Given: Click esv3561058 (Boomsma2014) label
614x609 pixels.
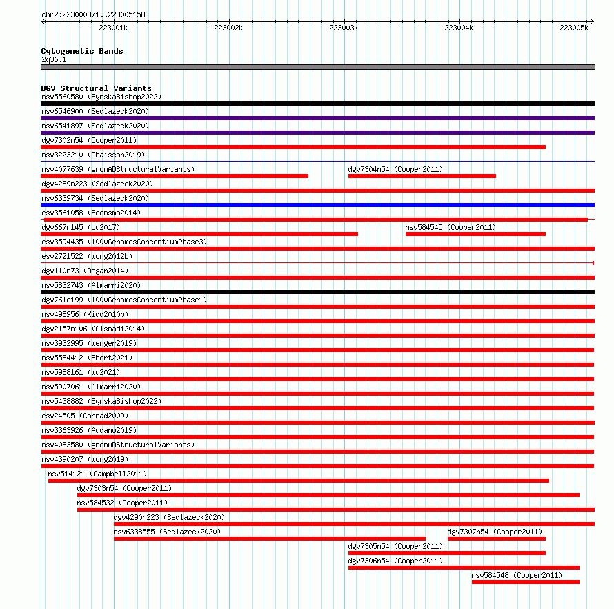Looking at the screenshot, I should (x=91, y=213).
